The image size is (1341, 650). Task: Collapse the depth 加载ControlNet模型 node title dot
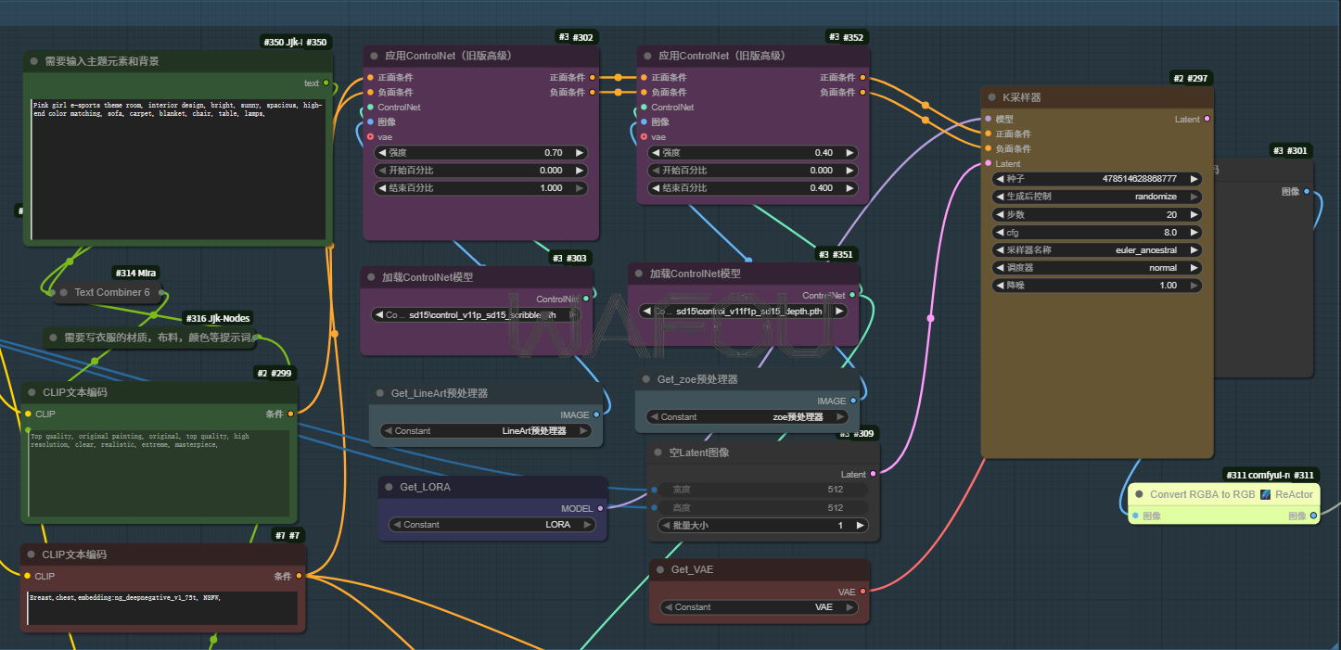coord(639,274)
